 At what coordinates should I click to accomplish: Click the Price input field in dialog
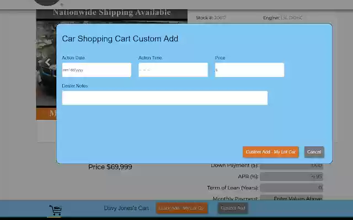coord(249,70)
